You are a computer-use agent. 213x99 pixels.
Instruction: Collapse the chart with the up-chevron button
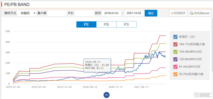(107, 95)
